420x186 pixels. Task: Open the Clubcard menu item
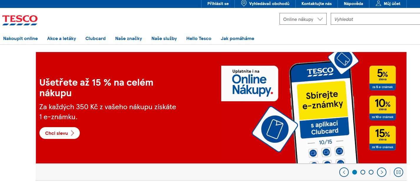(95, 39)
